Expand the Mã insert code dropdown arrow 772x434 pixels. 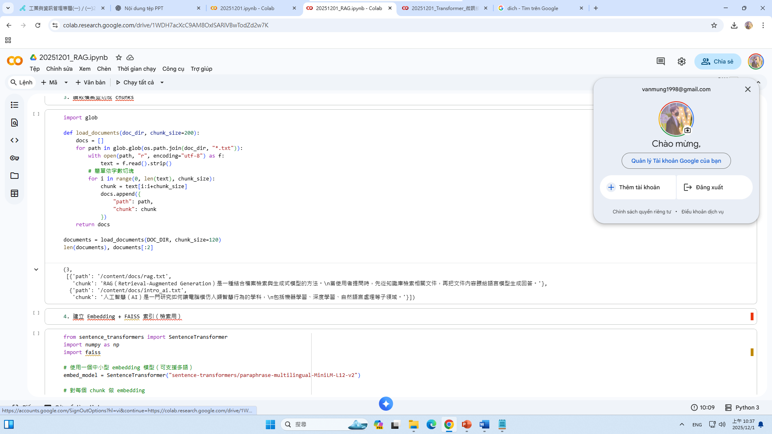pos(66,82)
